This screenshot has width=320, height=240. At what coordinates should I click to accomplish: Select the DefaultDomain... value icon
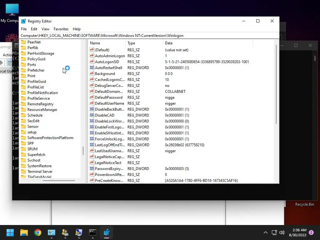pos(92,91)
